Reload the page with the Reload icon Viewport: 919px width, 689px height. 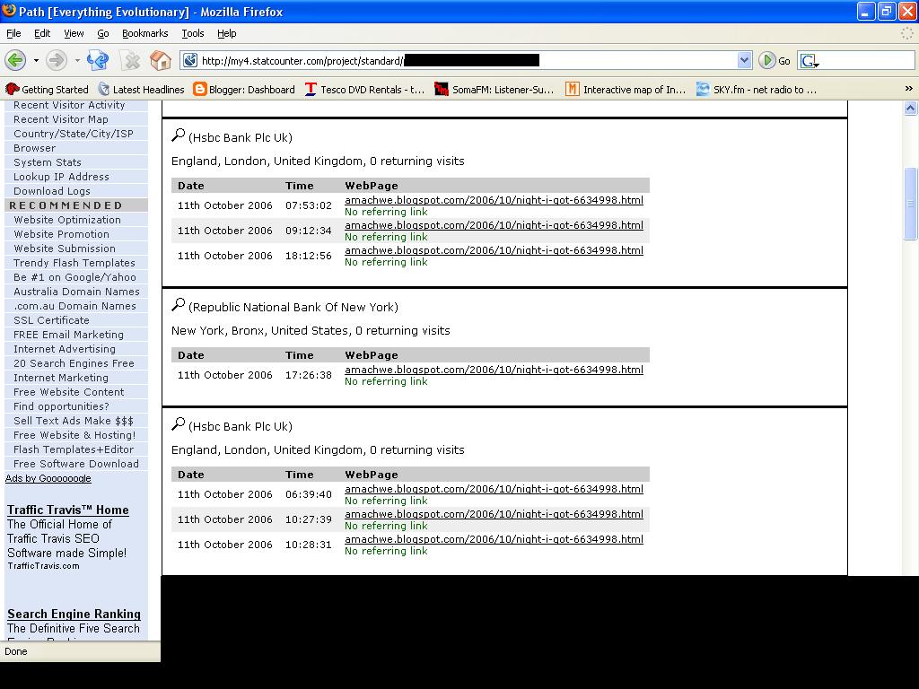pyautogui.click(x=98, y=60)
